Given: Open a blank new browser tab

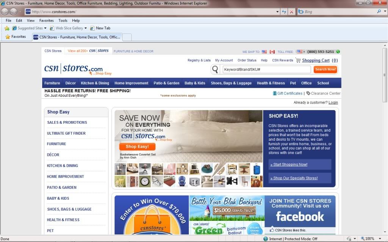Looking at the screenshot, I should pos(127,37).
